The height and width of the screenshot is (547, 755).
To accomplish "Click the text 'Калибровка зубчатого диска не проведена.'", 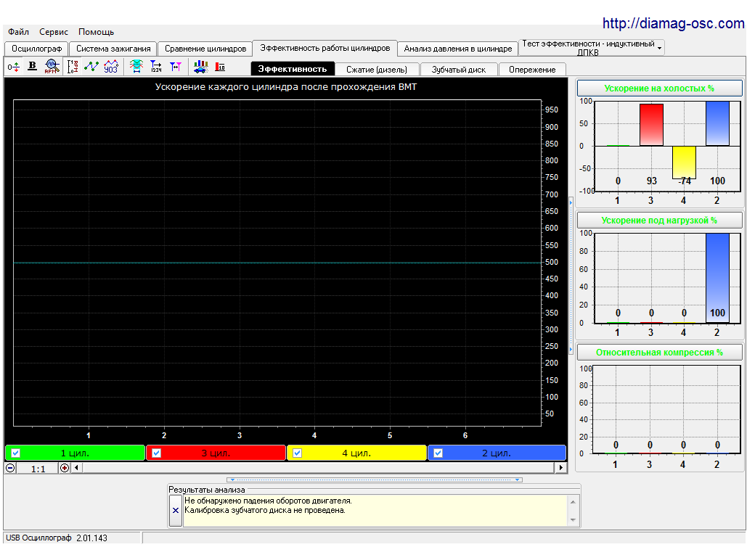I will (265, 510).
